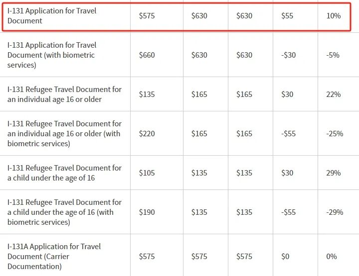Viewport: 359px width, 276px height.
Task: Select the $660 current fee cell
Action: tap(147, 55)
